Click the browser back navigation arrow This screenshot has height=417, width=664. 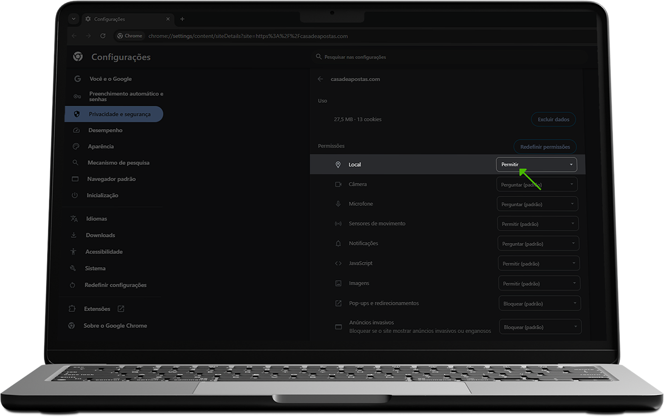click(74, 36)
